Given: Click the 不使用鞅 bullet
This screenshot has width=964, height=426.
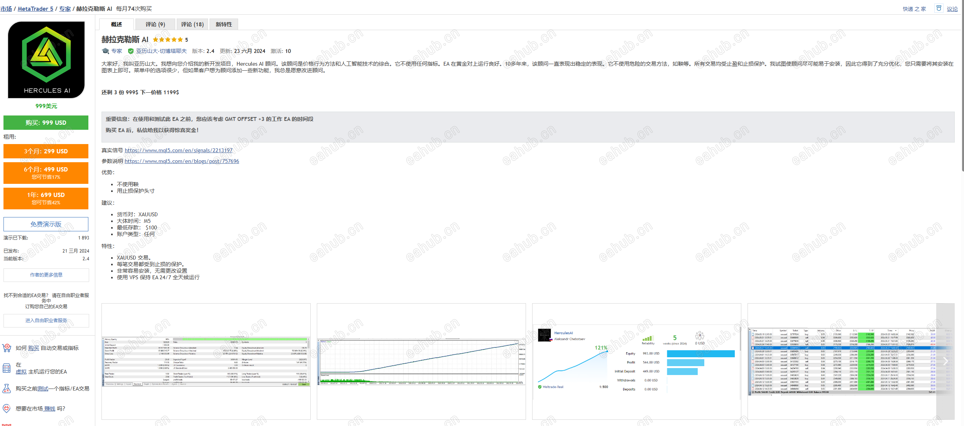Looking at the screenshot, I should (x=128, y=184).
